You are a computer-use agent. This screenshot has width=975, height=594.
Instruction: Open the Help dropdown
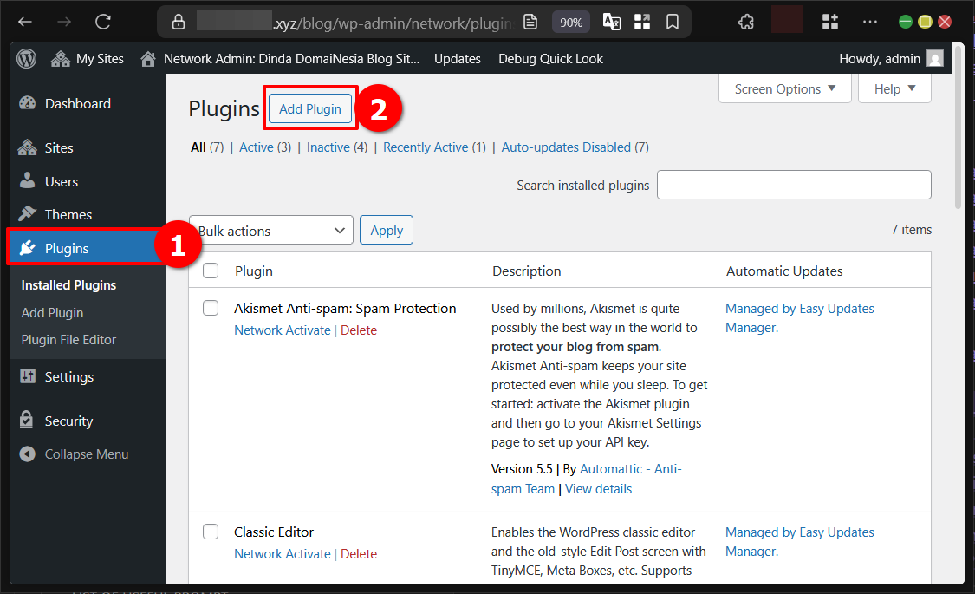point(894,88)
